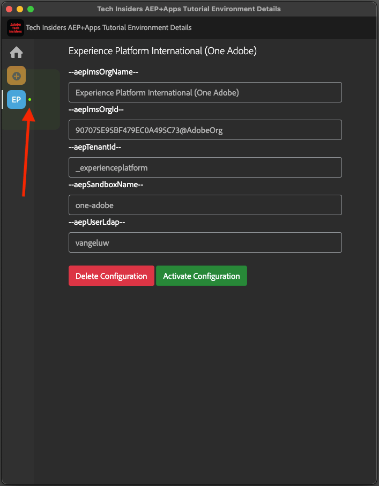
Task: Click the heading Experience Platform International (One Adobe)
Action: tap(162, 51)
